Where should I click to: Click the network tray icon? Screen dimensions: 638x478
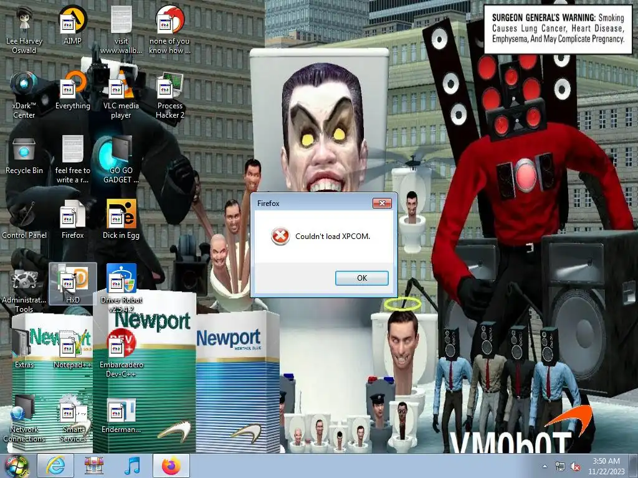560,467
